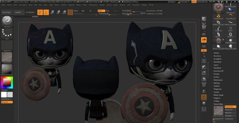Select the Edit mode button
This screenshot has width=239, height=123.
click(40, 12)
